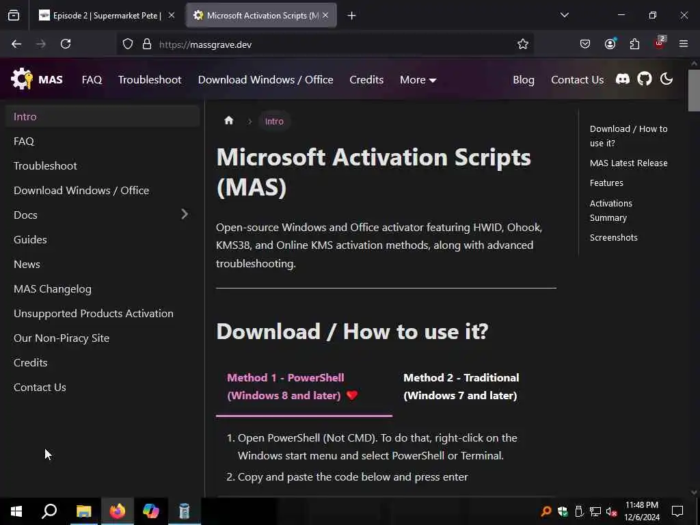
Task: Open the Discord icon link
Action: click(x=623, y=79)
